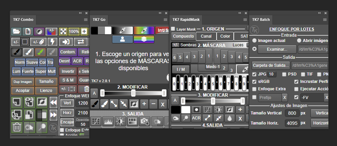Enable Enfoque Extra checkbox in TK7 Batch
Viewport: 337px width, 146px height.
tap(254, 89)
